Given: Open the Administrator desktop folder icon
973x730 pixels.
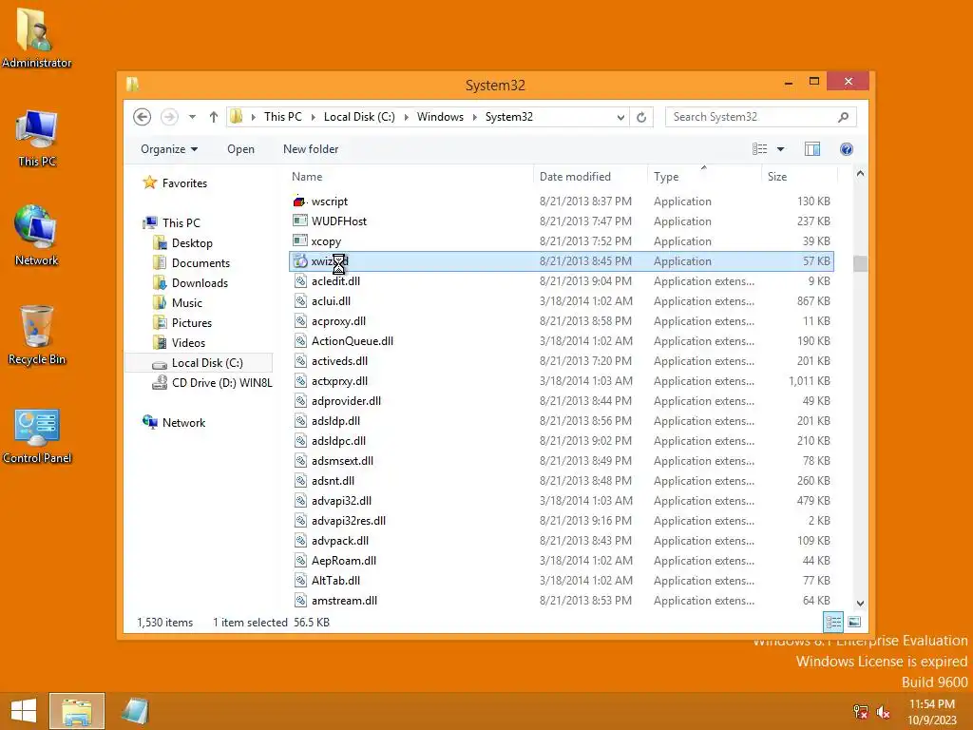Looking at the screenshot, I should [x=35, y=38].
